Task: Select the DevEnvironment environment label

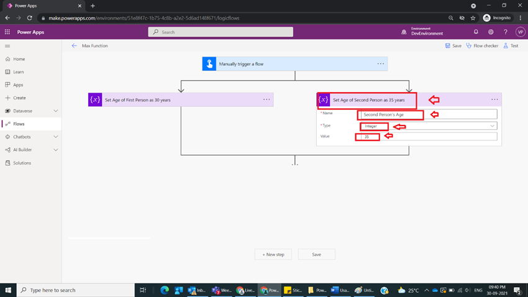Action: pos(427,34)
